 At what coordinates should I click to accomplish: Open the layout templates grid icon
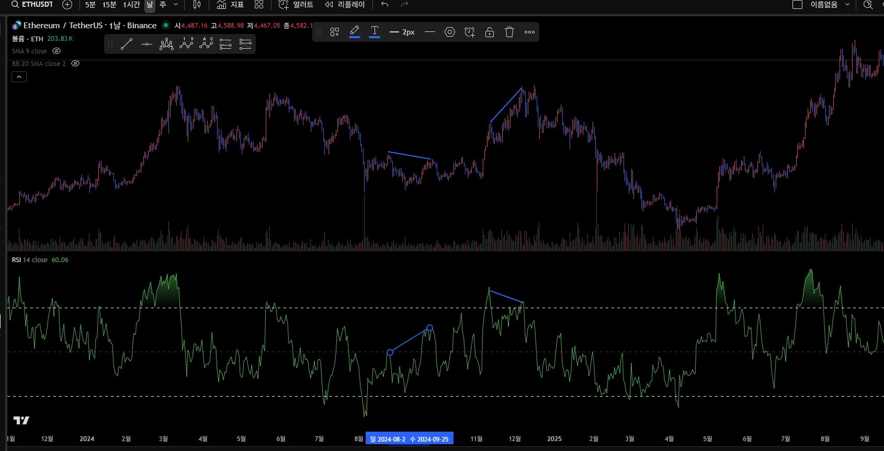[x=259, y=5]
